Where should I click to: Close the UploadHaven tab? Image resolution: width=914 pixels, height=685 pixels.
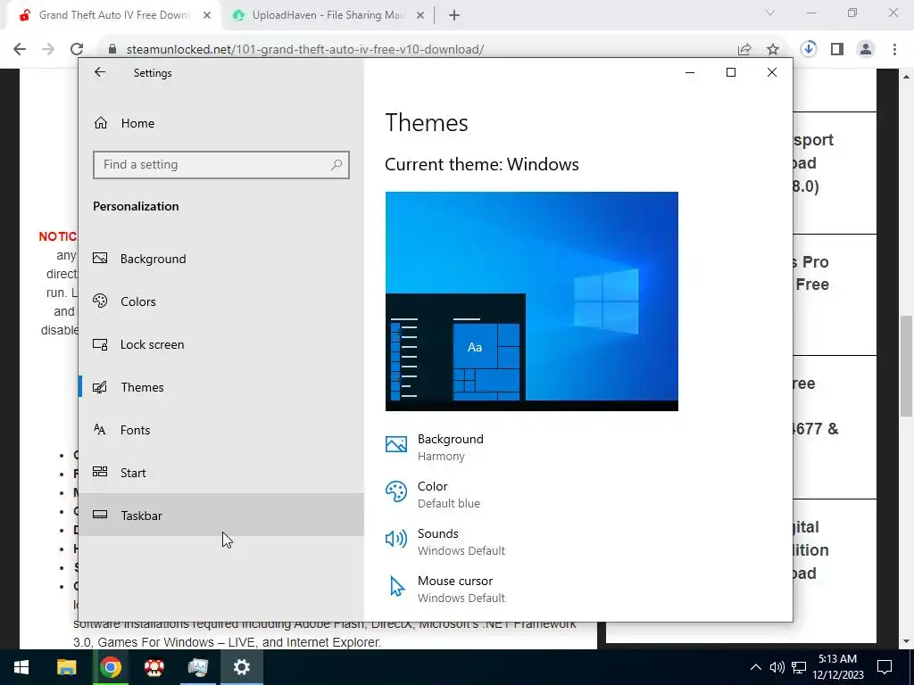(420, 16)
